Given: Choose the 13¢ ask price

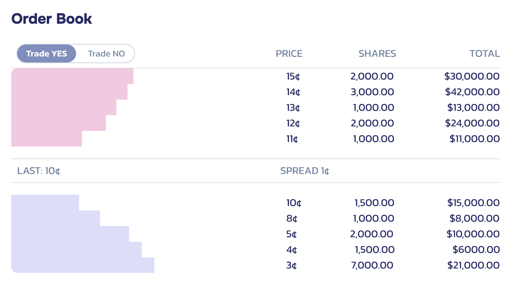Looking at the screenshot, I should [x=293, y=108].
